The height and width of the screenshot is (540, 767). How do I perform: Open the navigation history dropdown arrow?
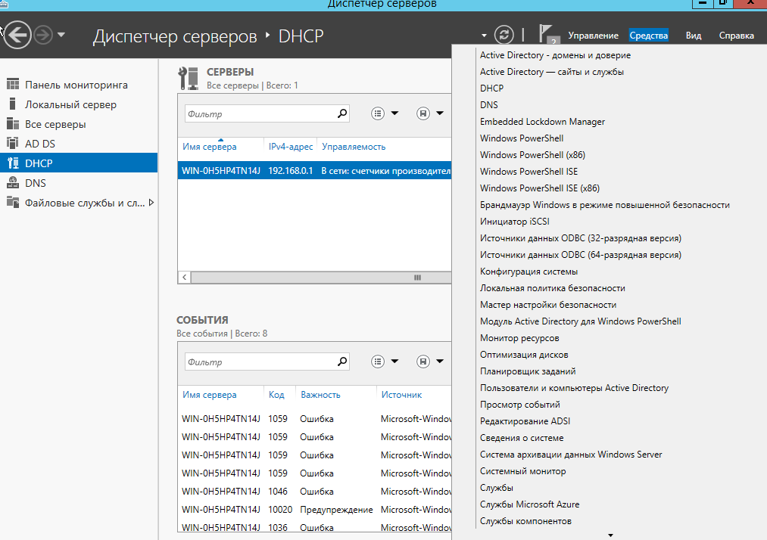coord(61,35)
